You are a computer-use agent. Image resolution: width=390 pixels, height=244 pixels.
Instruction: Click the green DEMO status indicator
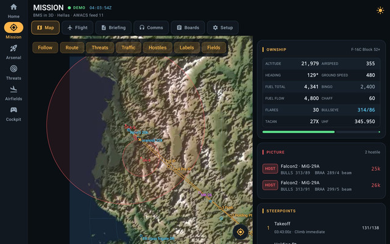pyautogui.click(x=76, y=8)
